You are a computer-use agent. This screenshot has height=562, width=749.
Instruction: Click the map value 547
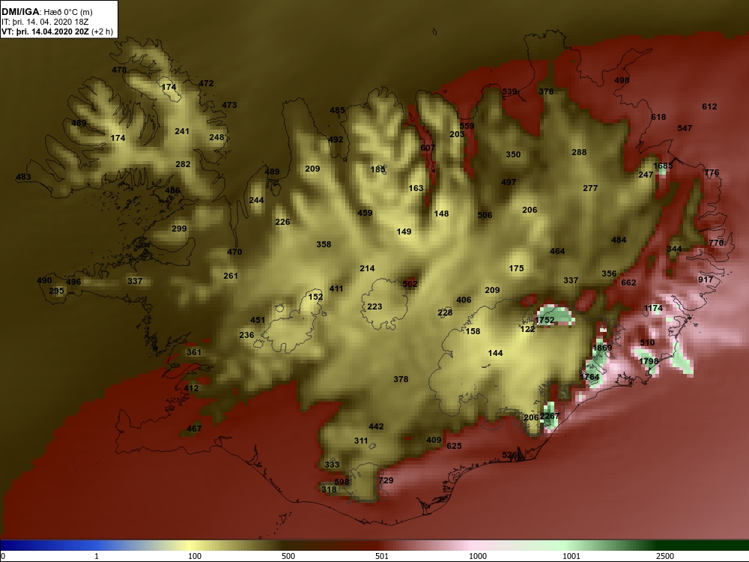685,128
